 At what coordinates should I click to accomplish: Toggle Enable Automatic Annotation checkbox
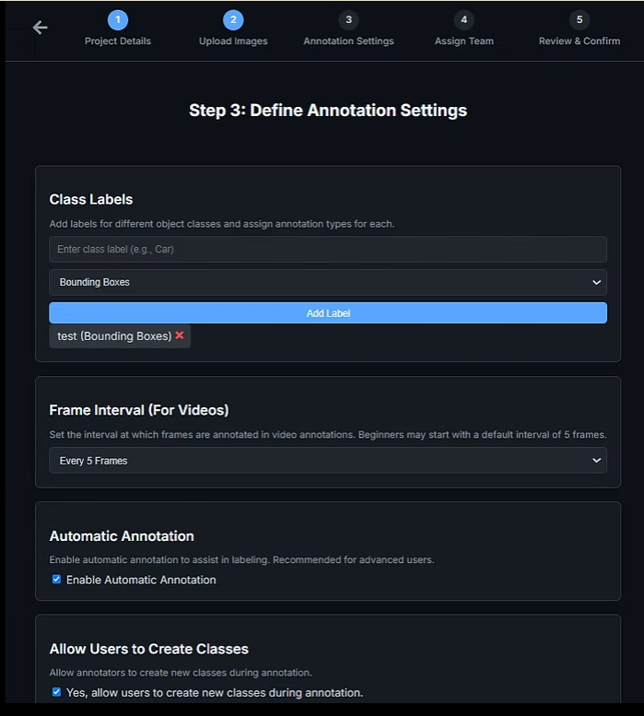tap(56, 580)
